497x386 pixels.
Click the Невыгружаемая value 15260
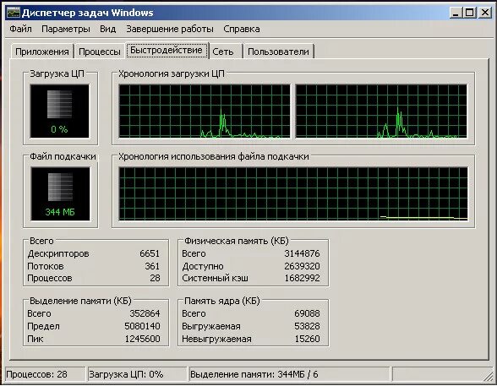click(x=307, y=339)
